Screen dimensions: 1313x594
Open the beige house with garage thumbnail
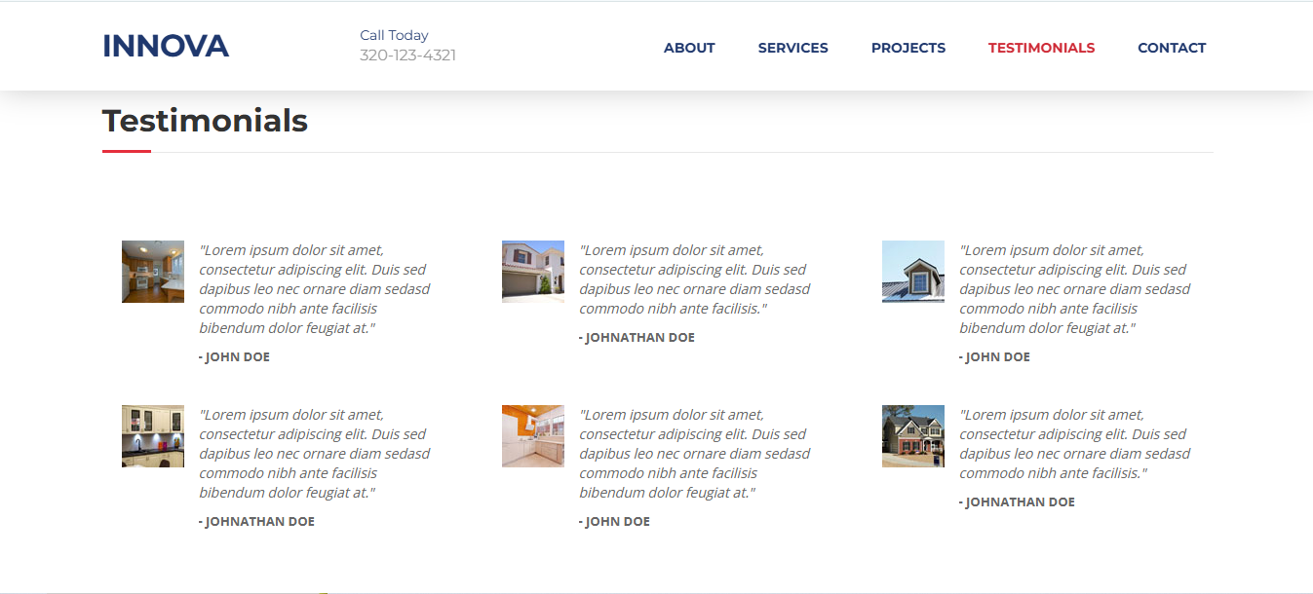533,272
